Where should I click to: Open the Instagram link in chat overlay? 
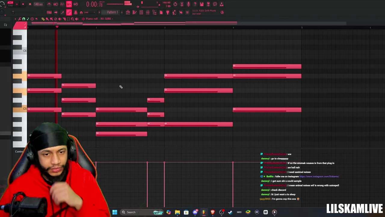319,177
